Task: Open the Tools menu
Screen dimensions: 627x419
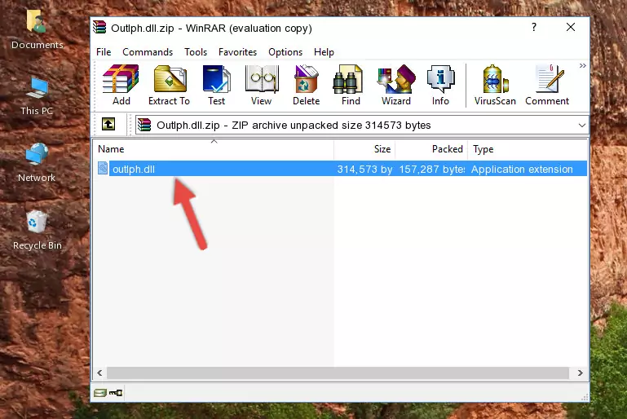Action: 196,52
